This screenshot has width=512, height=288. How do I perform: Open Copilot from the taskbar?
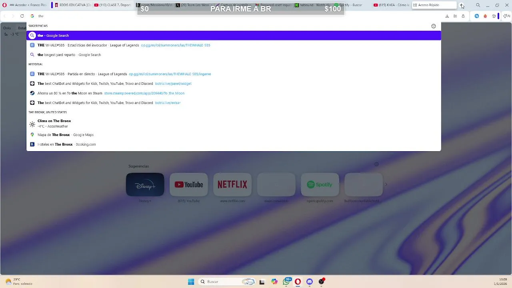pos(274,282)
